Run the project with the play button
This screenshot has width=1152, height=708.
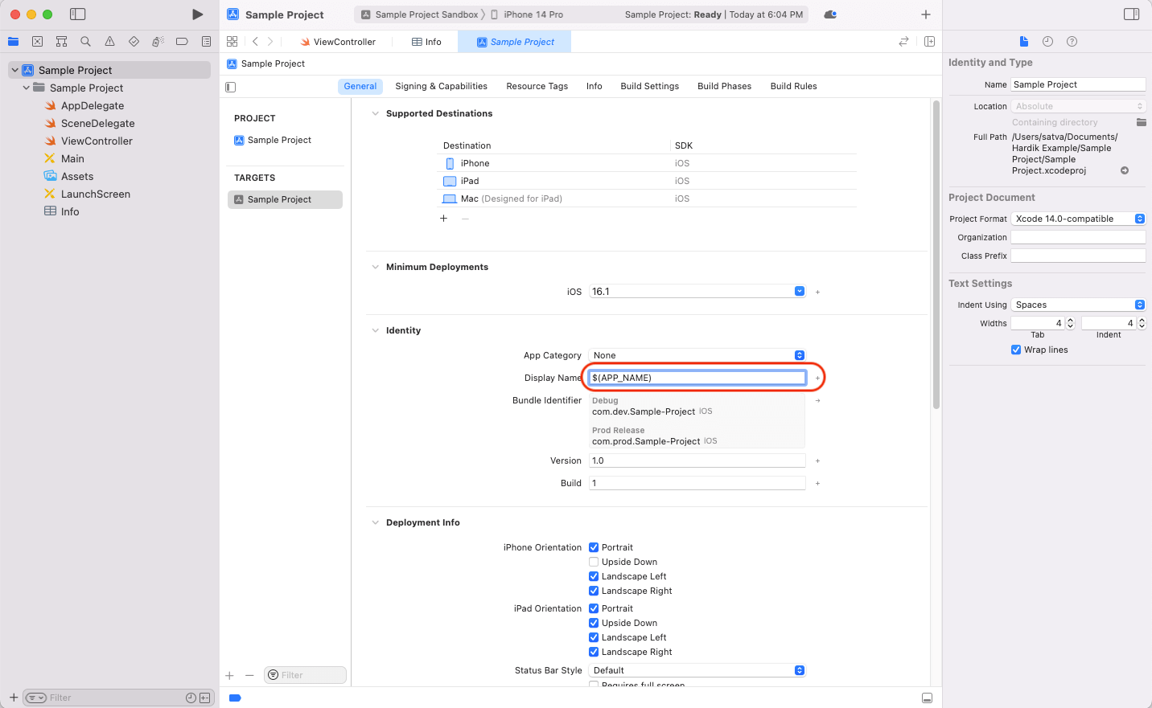click(197, 14)
